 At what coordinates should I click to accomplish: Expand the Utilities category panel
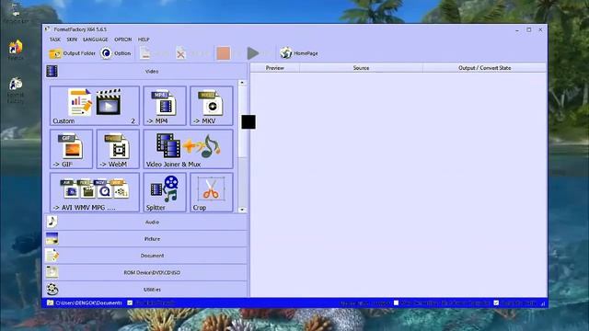145,290
